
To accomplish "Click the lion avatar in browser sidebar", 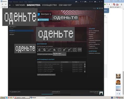I will 118,82.
